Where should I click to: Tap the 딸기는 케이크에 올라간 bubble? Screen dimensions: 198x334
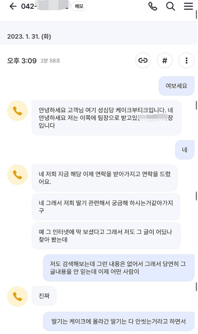119,321
